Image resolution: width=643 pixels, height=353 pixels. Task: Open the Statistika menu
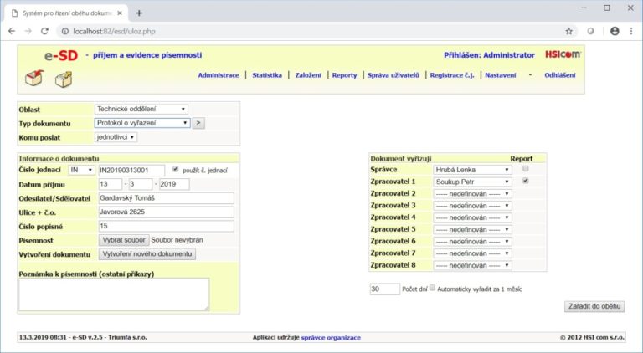267,75
